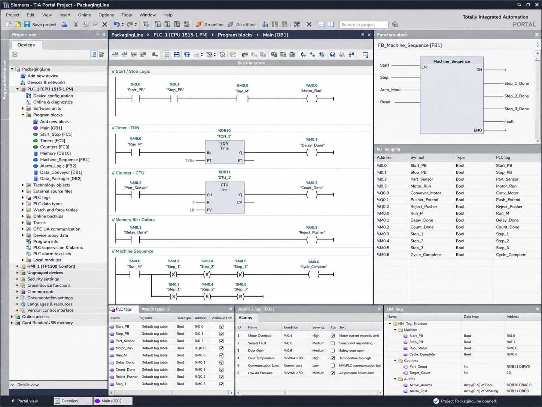Click the first icon in editor toolbar
Image resolution: width=542 pixels, height=407 pixels.
115,55
